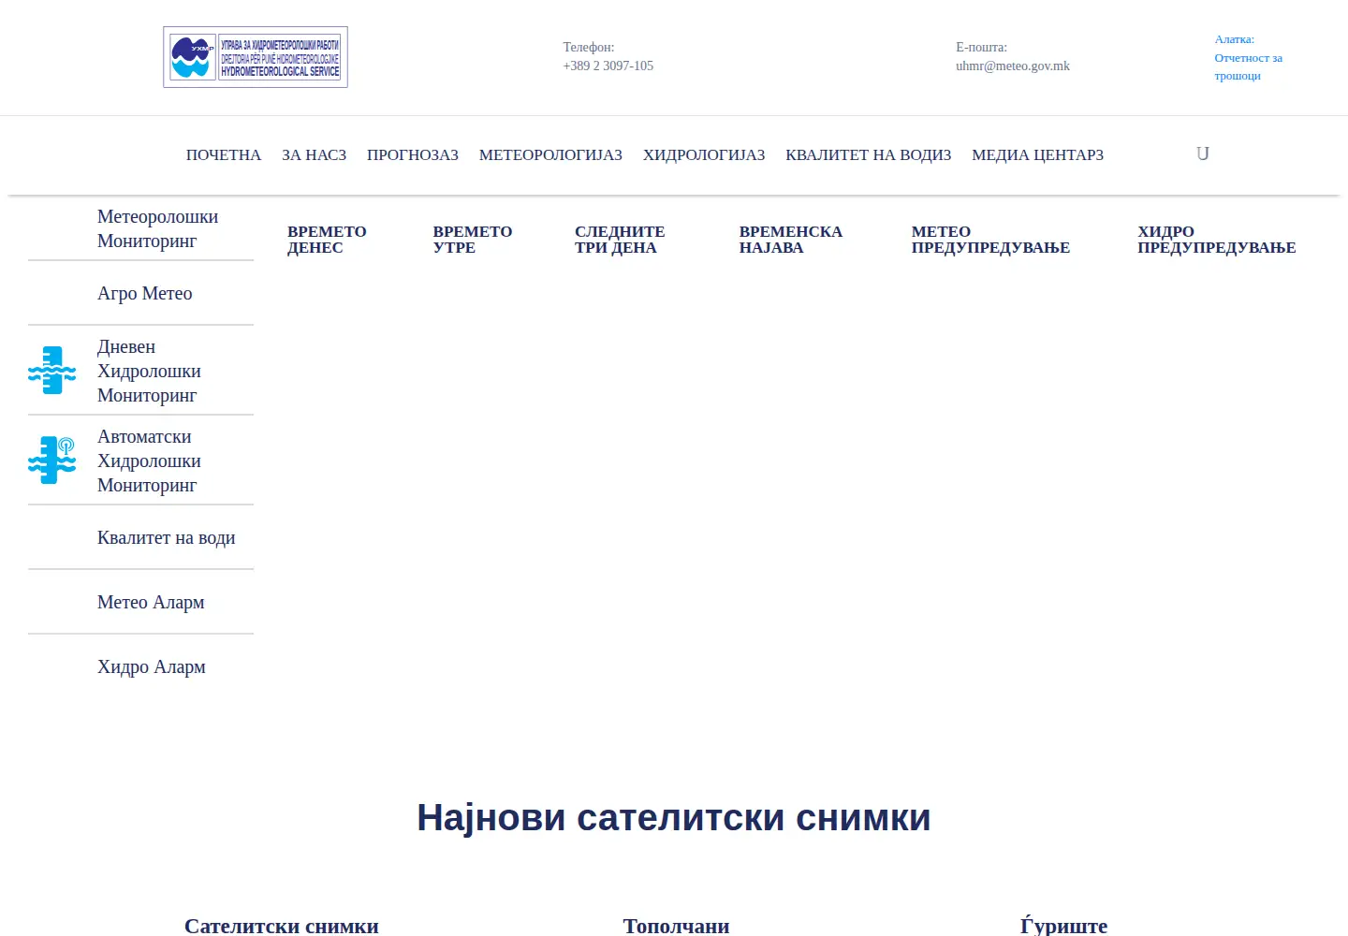Click the UHMR Hydrometeorological Service logo
This screenshot has width=1348, height=936.
click(256, 57)
